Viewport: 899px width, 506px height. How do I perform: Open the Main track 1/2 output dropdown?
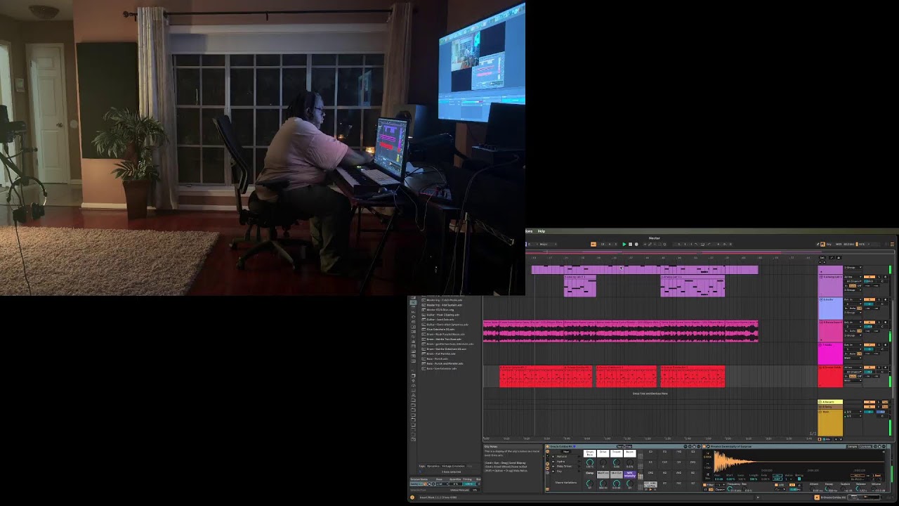click(853, 416)
